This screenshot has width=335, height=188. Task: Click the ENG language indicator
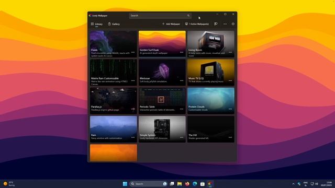306,184
